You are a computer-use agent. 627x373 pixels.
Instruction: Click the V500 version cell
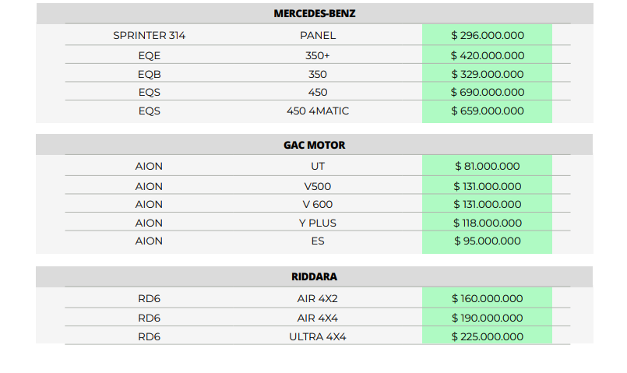point(318,186)
